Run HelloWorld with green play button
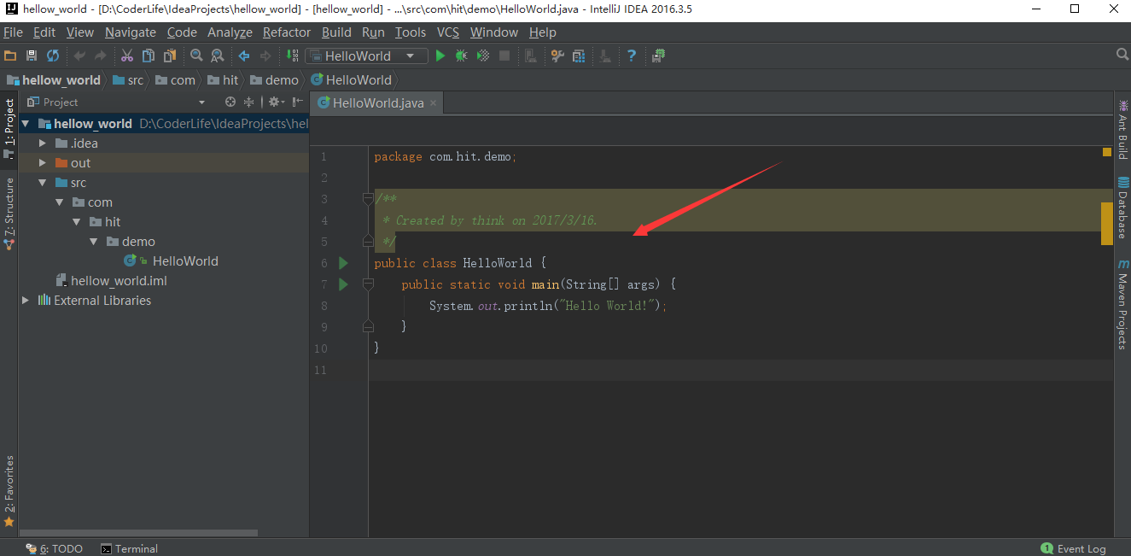1131x556 pixels. pyautogui.click(x=440, y=56)
